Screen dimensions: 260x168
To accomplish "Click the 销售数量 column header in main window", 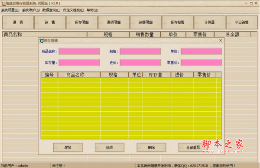I will click(x=145, y=35).
